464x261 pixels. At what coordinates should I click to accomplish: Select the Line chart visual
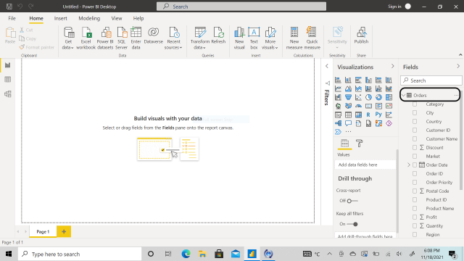pos(338,88)
